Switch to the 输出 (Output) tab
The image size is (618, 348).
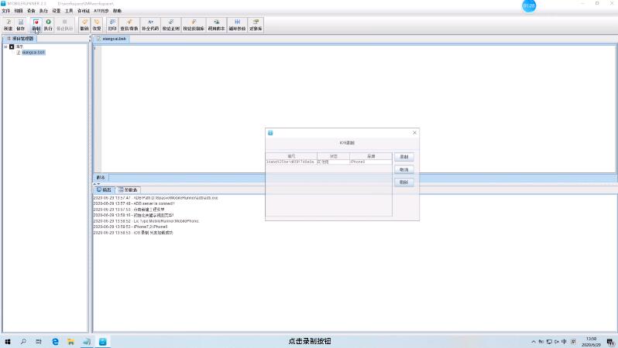point(104,189)
